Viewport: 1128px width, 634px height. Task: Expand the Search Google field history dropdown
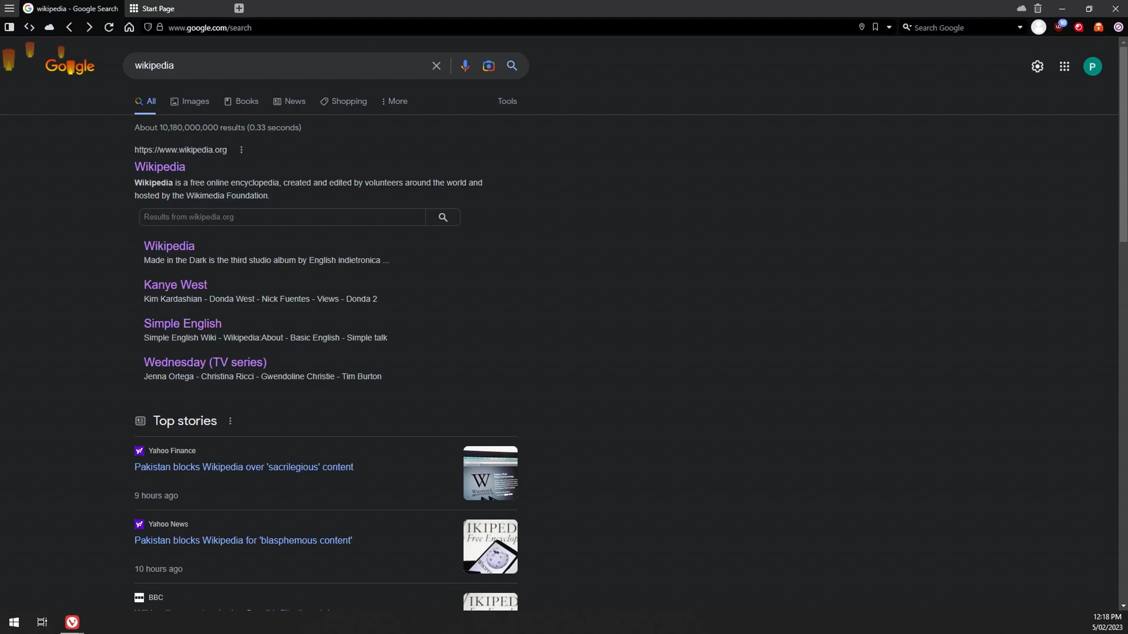coord(1020,27)
